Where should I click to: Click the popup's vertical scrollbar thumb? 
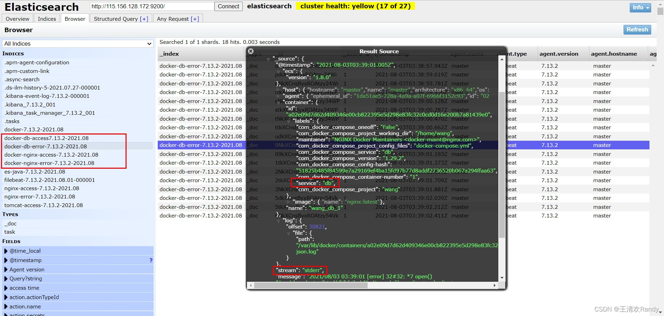click(x=502, y=165)
